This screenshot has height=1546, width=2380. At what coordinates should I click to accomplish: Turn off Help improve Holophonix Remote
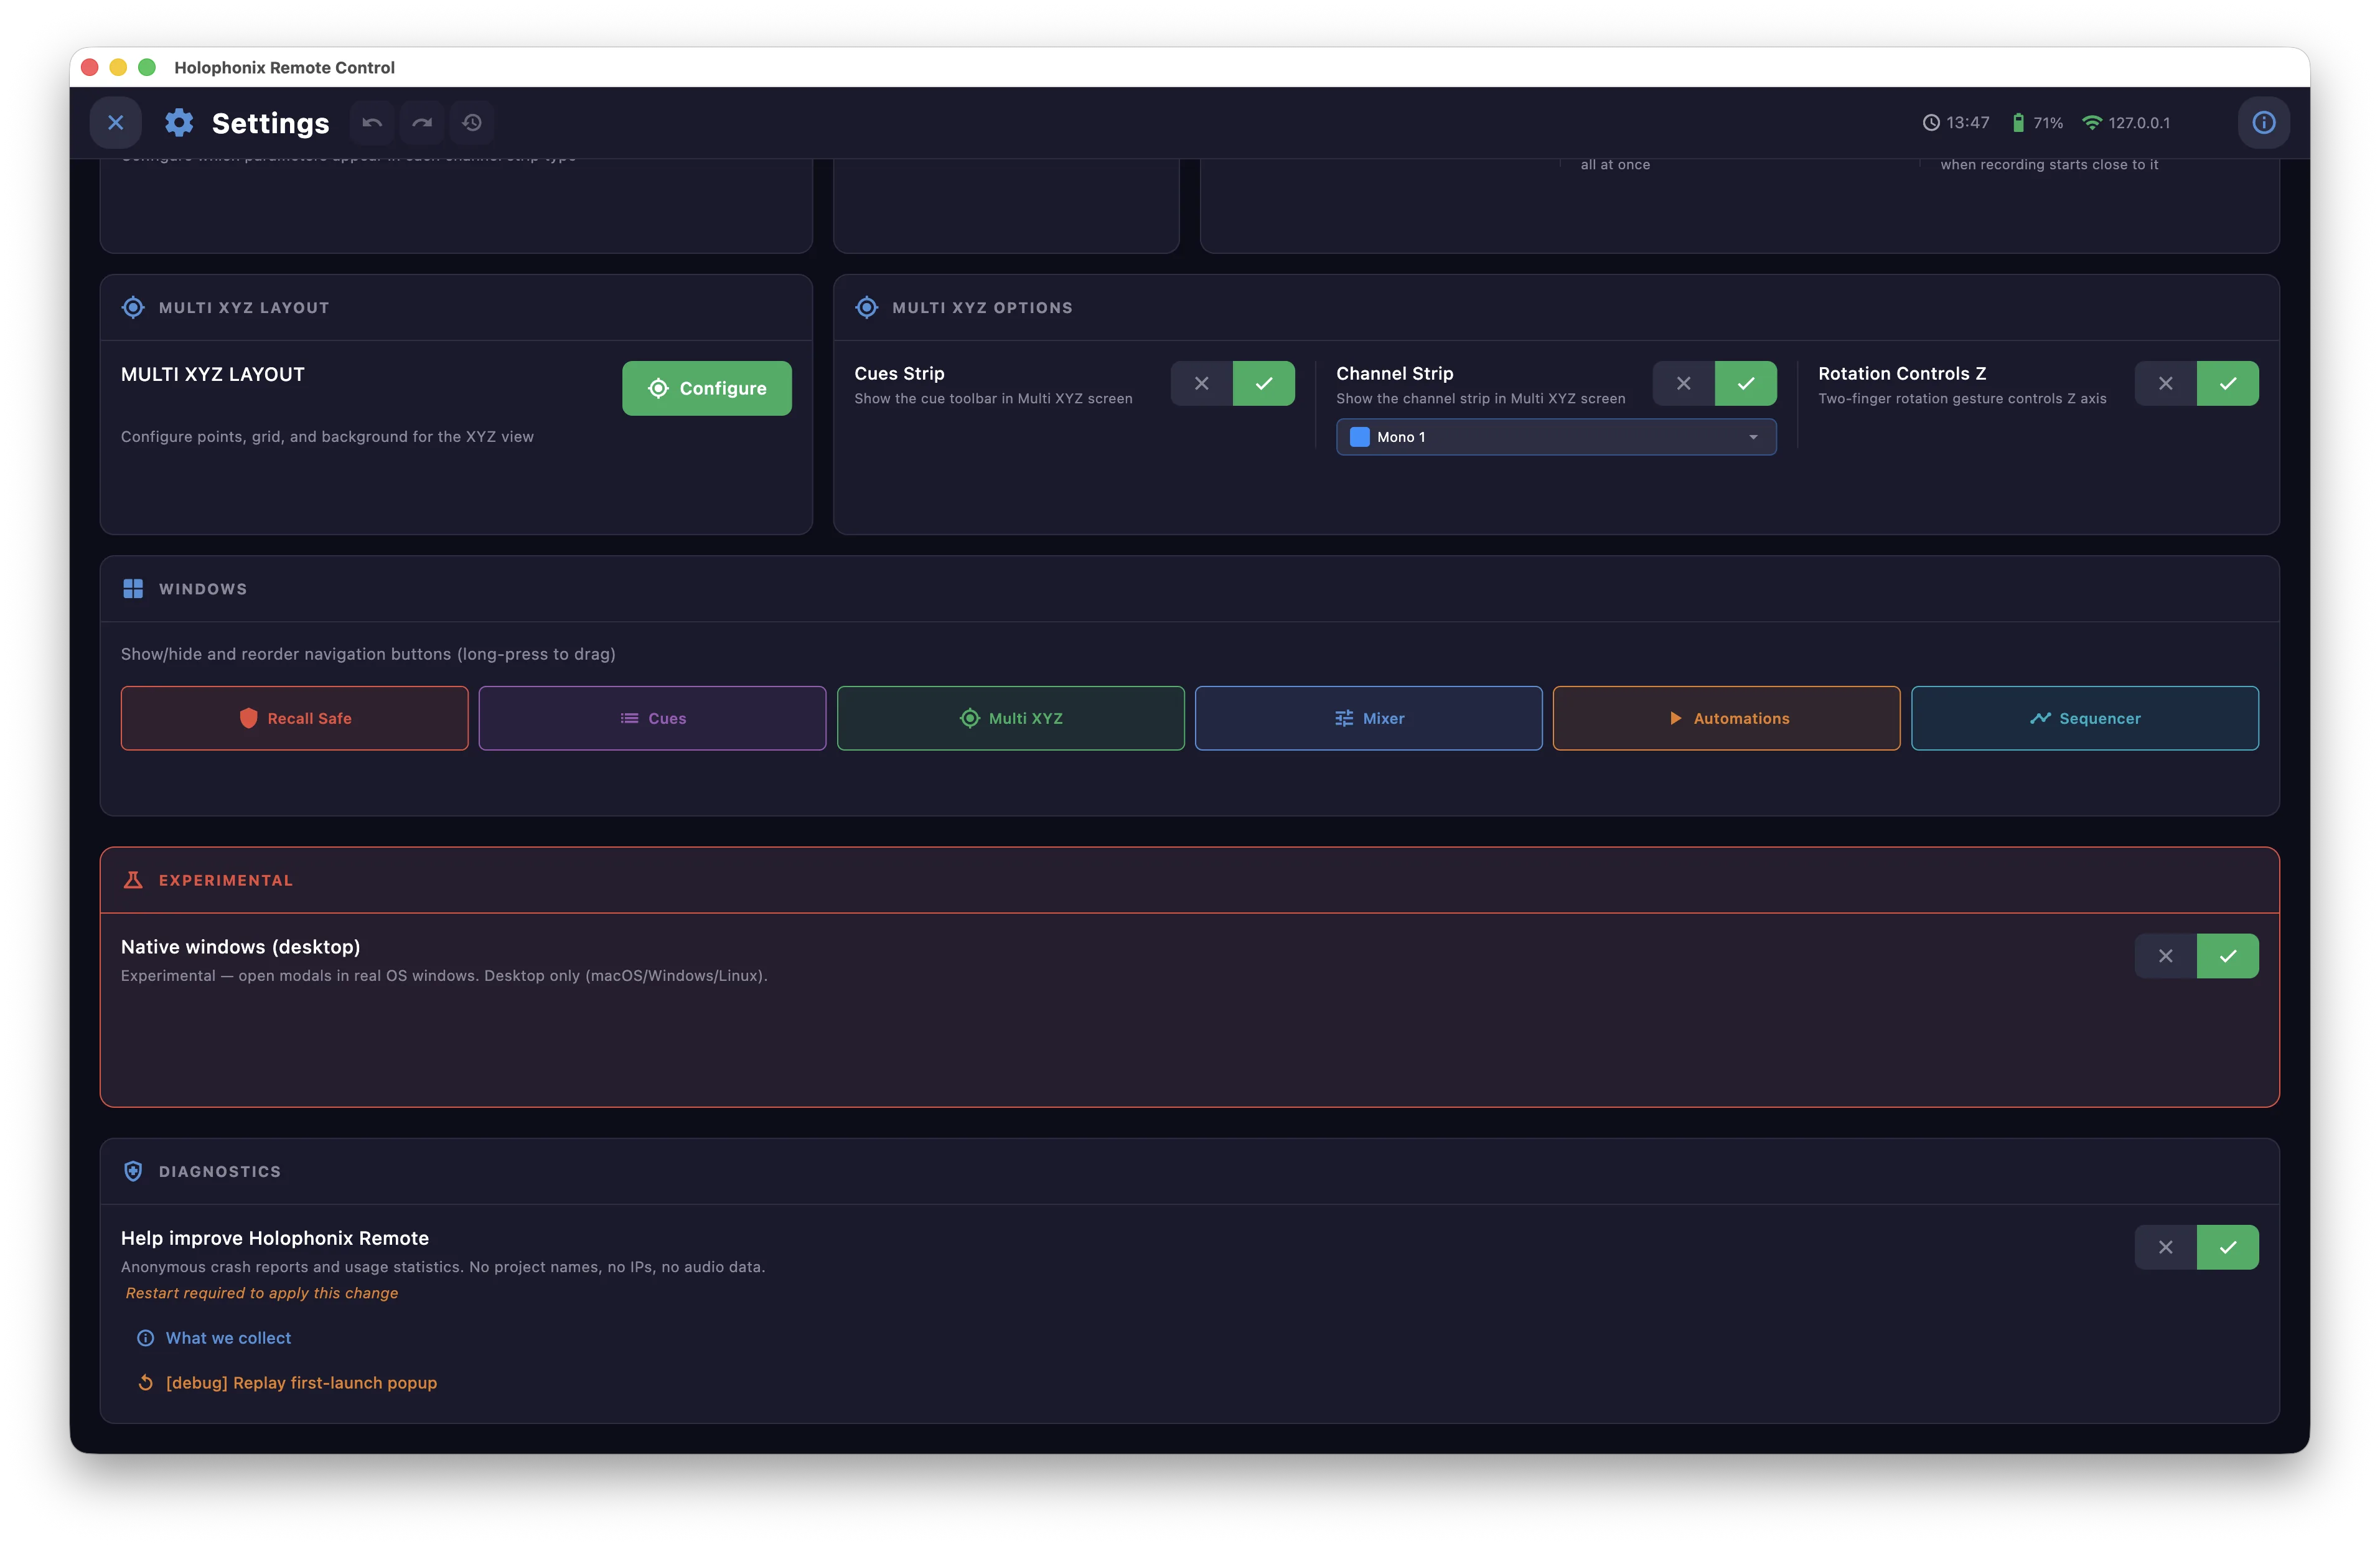[2165, 1247]
